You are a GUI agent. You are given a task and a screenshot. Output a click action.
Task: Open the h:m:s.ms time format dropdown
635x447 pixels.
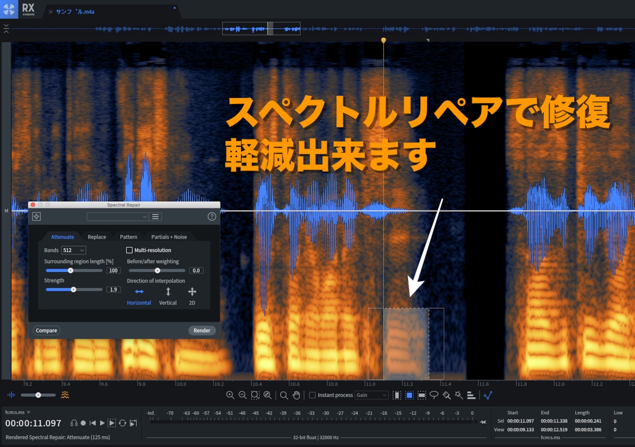click(x=18, y=412)
